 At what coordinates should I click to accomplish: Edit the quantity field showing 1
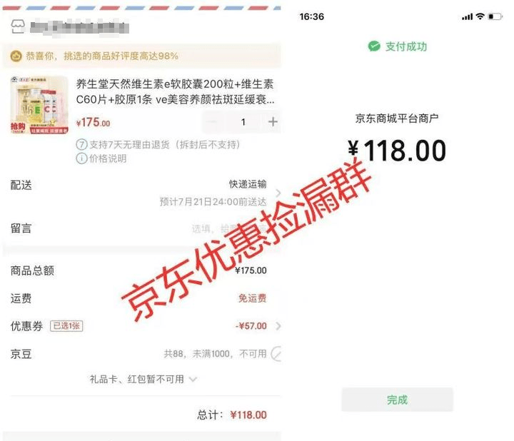pos(243,122)
